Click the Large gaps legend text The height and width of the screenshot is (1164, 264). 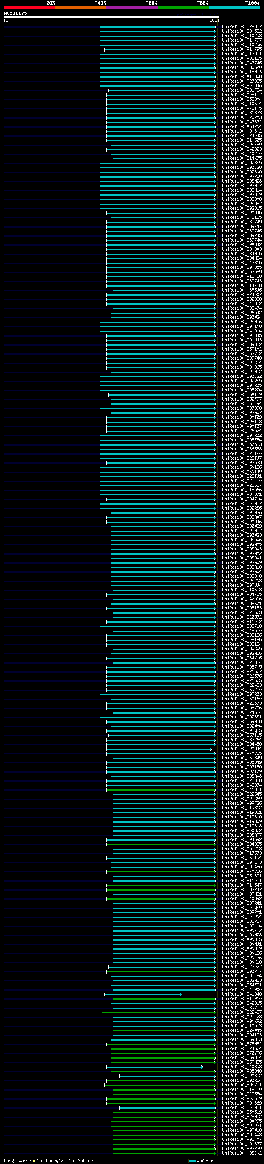click(17, 1161)
